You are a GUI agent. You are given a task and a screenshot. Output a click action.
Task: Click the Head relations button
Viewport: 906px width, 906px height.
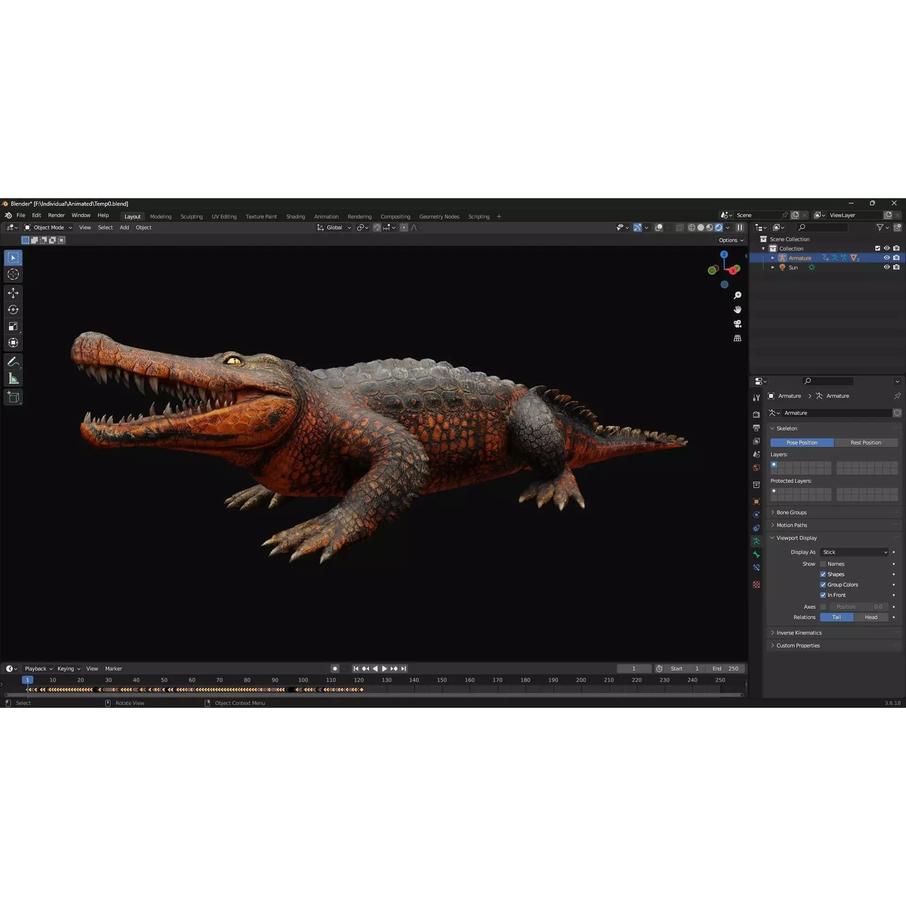coord(871,617)
